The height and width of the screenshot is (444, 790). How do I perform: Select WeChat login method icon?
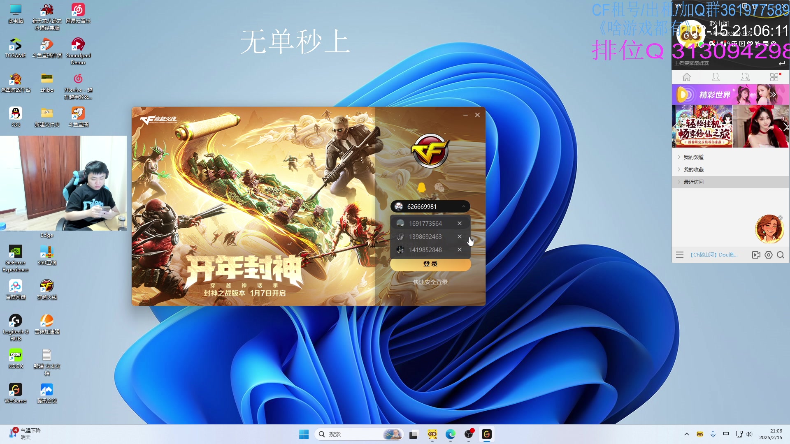[x=439, y=188]
